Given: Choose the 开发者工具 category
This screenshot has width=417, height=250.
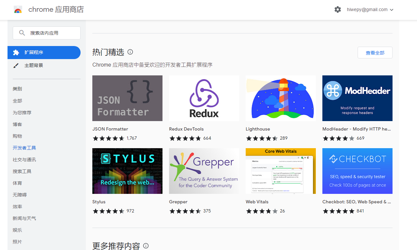Looking at the screenshot, I should 24,148.
